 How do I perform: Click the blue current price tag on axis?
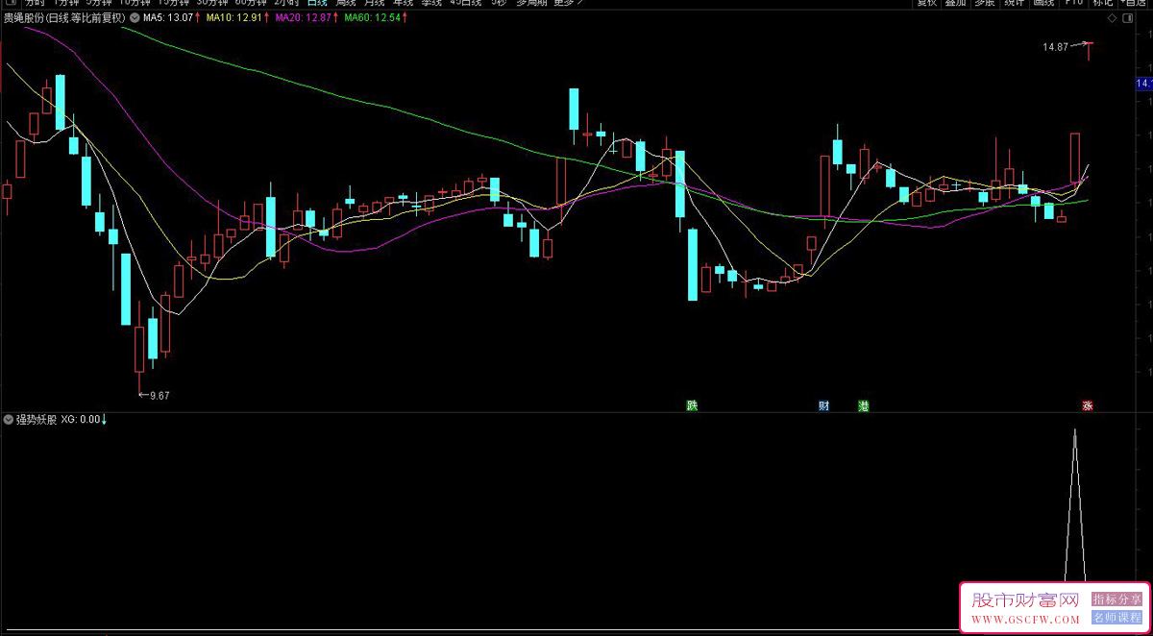click(x=1143, y=85)
